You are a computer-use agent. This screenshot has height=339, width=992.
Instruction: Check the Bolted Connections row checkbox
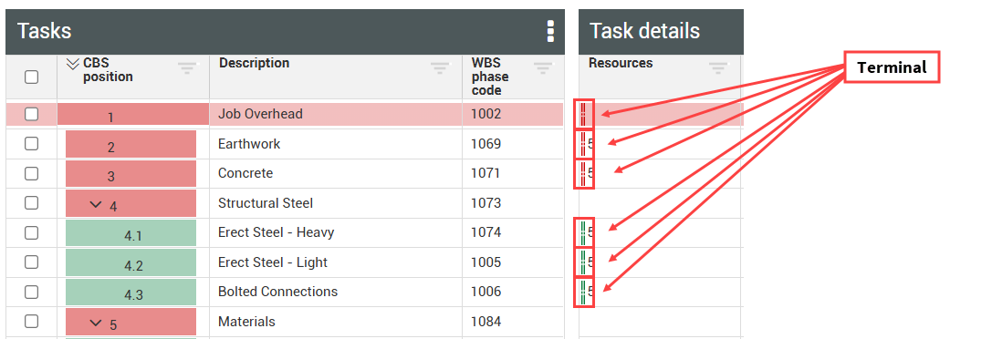[x=31, y=292]
